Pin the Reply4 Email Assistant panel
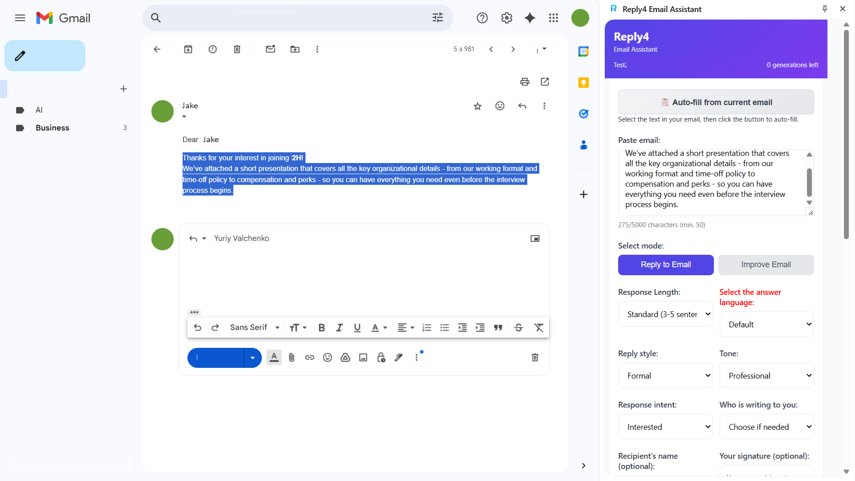Viewport: 855px width, 481px height. pos(825,9)
